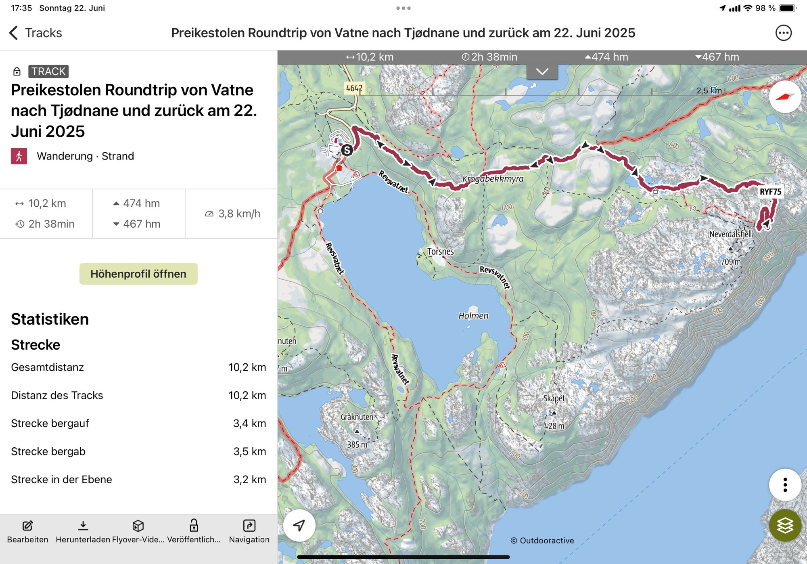Open the three-dot map options menu
The height and width of the screenshot is (564, 807).
point(784,484)
